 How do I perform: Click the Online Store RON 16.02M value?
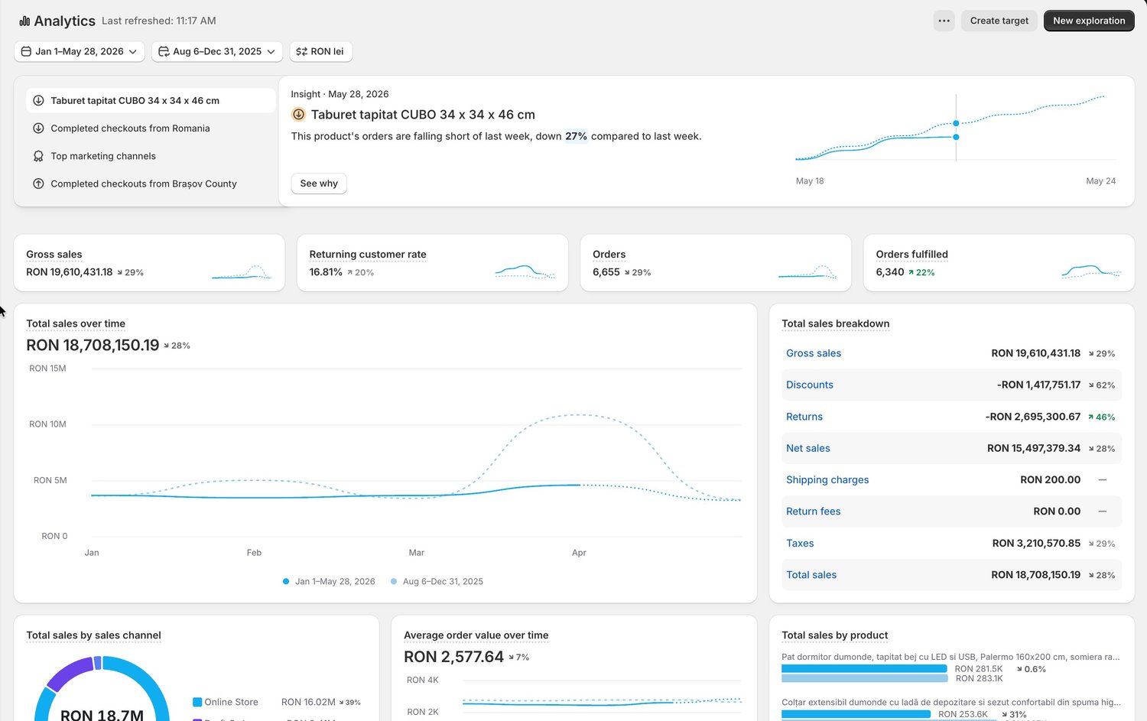308,702
